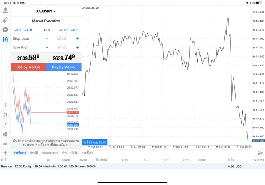This screenshot has height=185, width=265.
Task: Toggle the panel layout icon at right
Action: [260, 153]
